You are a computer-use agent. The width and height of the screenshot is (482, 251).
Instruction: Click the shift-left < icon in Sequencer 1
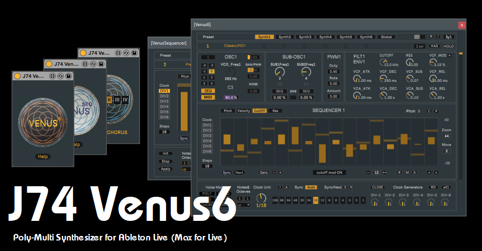click(429, 173)
